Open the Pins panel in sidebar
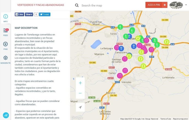 [x=5, y=45]
